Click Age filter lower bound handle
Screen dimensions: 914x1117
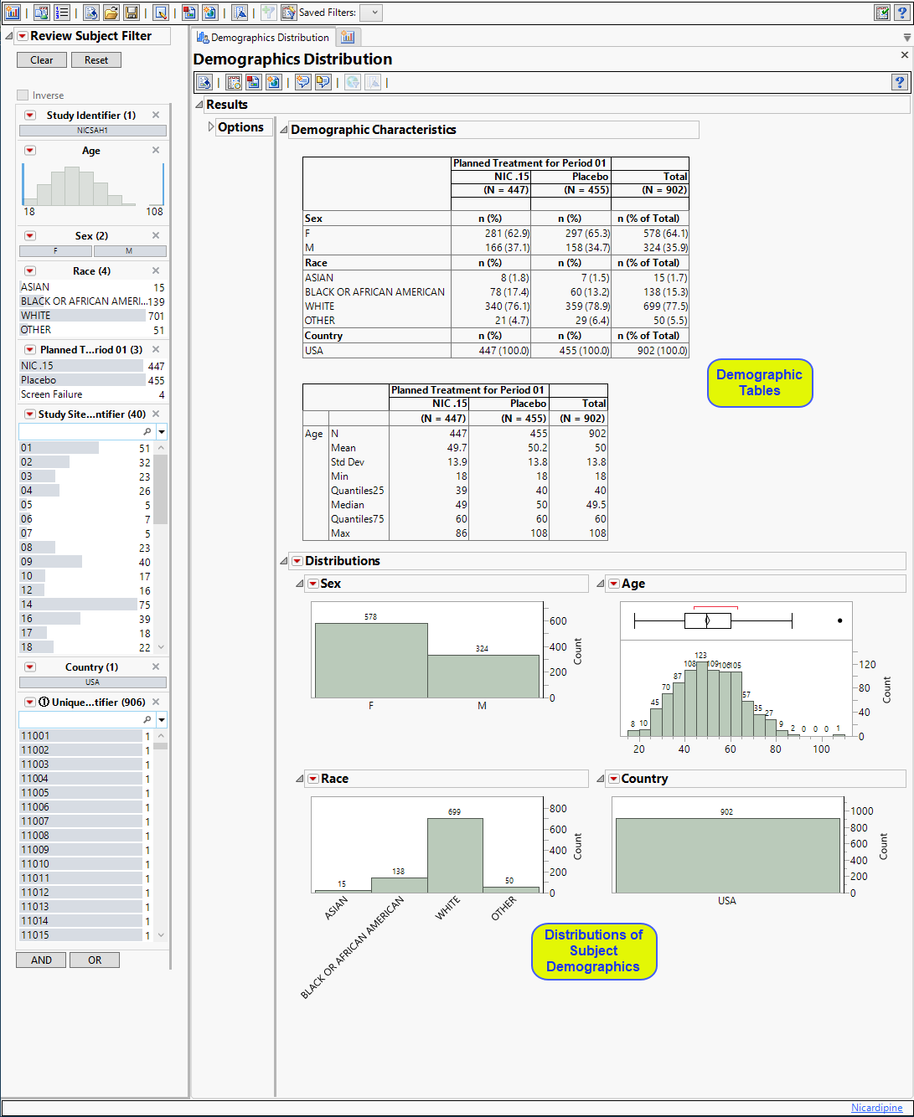23,184
